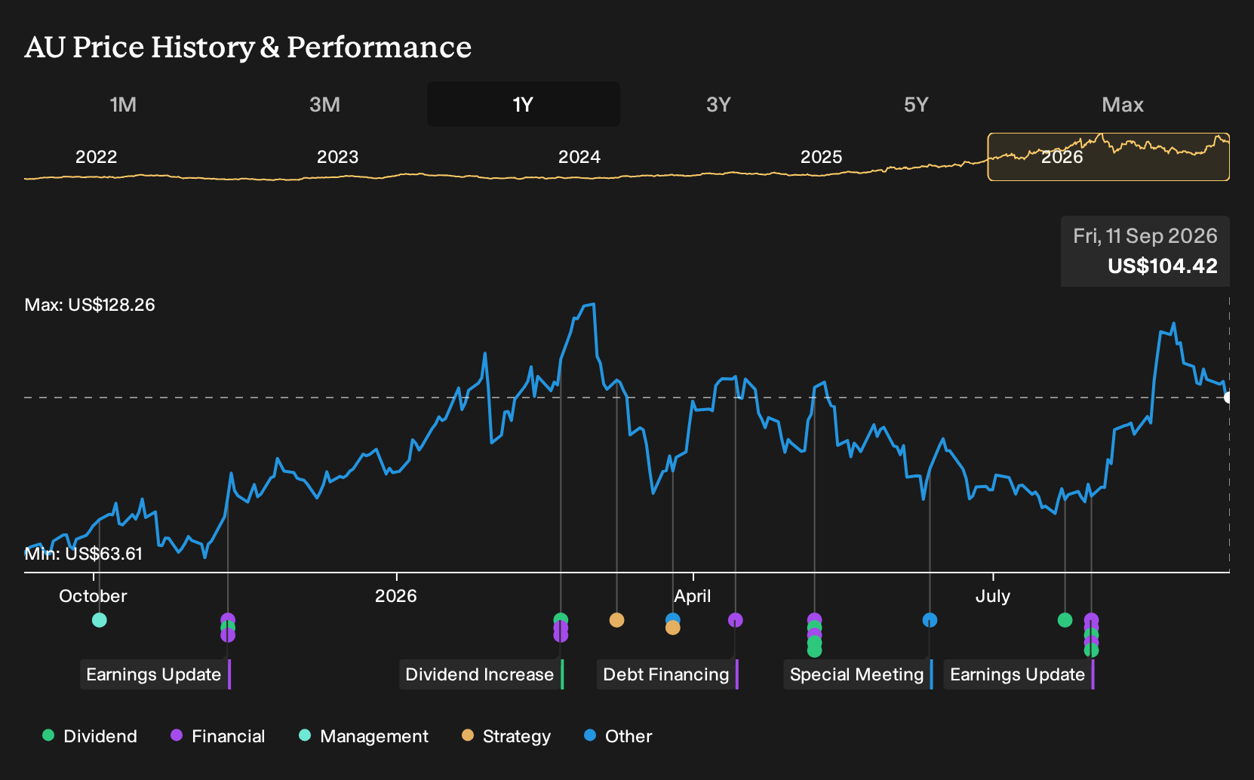Click the 'July' axis label
This screenshot has width=1254, height=780.
(993, 596)
